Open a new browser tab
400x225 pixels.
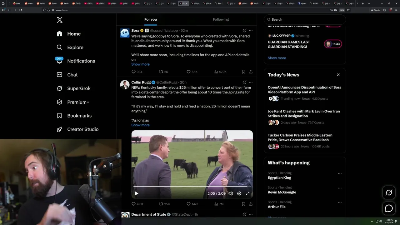362,3
